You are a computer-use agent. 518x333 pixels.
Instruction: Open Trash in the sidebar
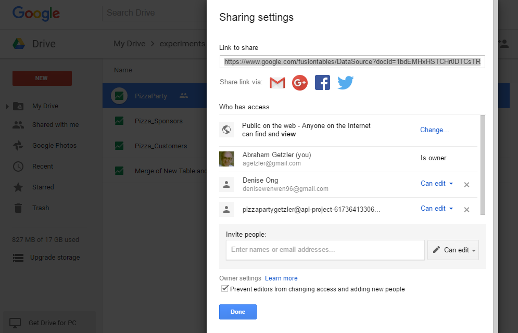[x=41, y=208]
